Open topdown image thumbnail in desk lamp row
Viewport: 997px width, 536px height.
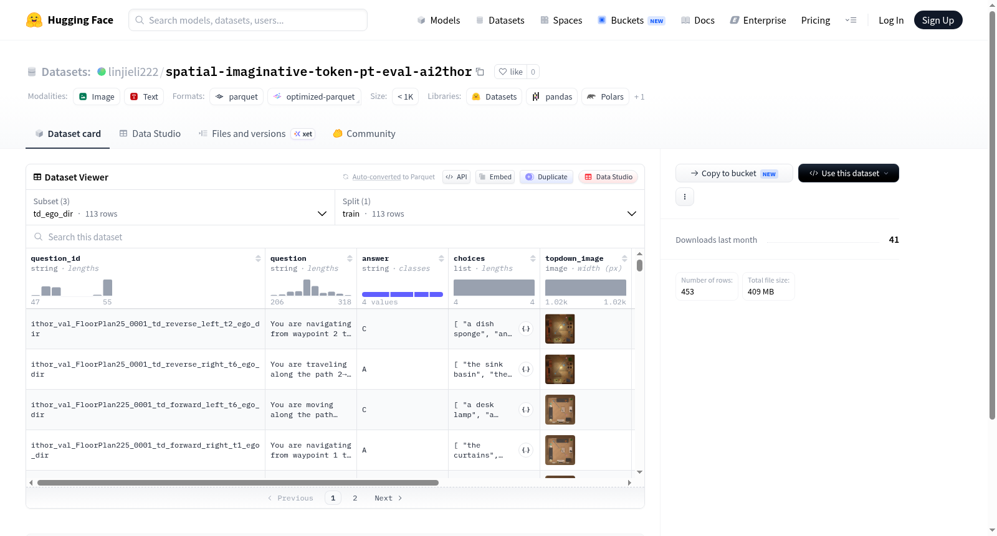(x=560, y=410)
